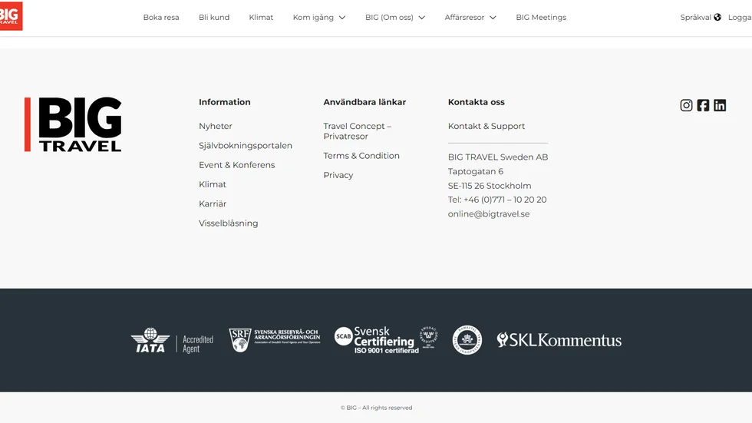Open the Instagram social icon
The image size is (752, 423).
(686, 105)
